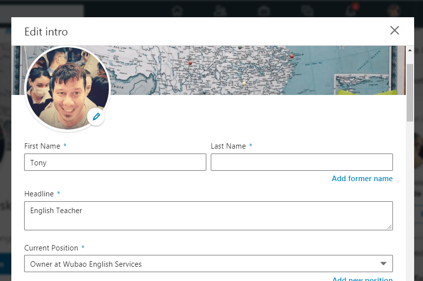
Task: Click the dimmed search bar at top left
Action: (x=42, y=11)
